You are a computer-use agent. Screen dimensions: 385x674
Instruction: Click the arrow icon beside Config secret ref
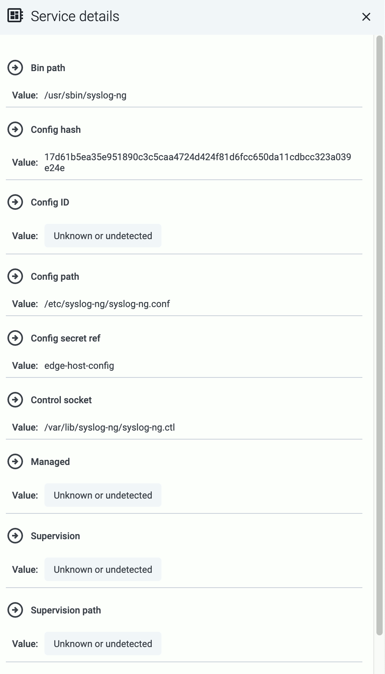pyautogui.click(x=15, y=338)
